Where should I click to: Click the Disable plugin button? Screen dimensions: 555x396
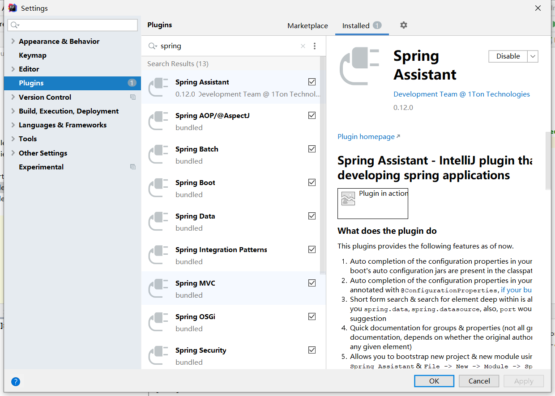(508, 56)
